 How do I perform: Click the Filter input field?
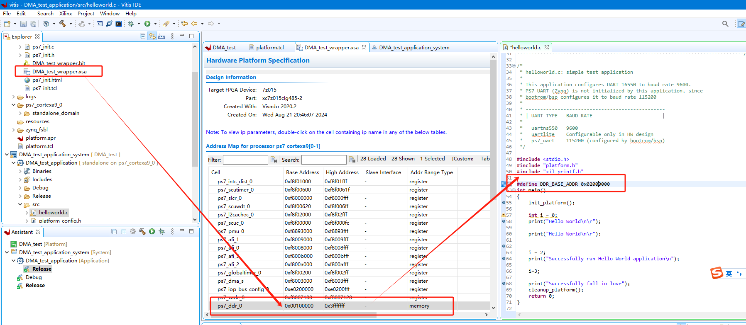[245, 160]
